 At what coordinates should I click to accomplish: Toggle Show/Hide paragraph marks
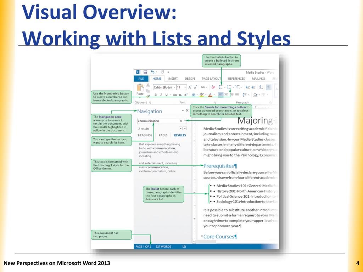[x=269, y=87]
